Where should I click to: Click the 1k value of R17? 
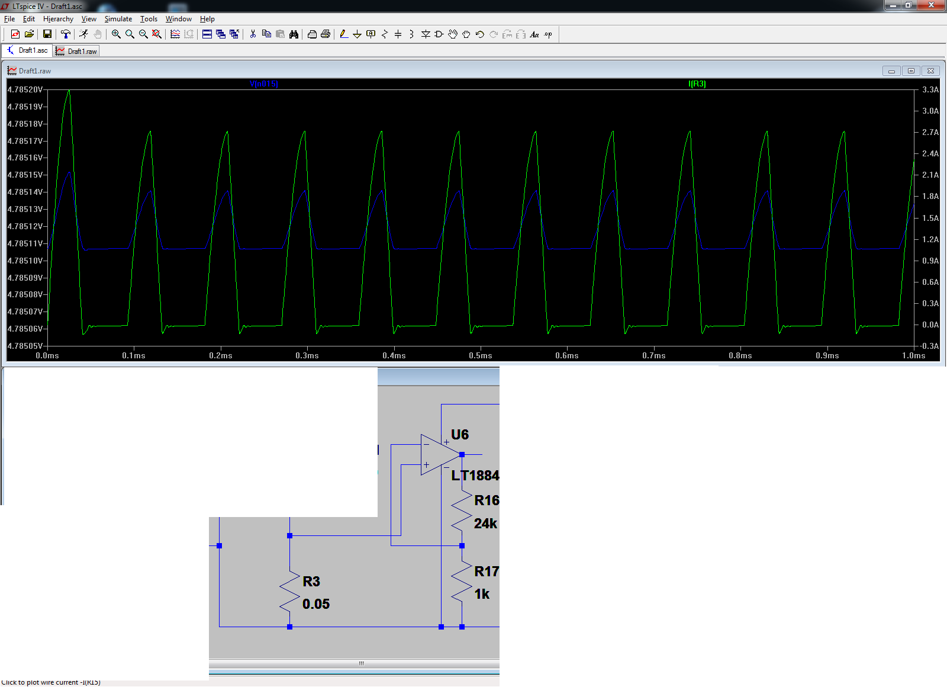click(482, 594)
